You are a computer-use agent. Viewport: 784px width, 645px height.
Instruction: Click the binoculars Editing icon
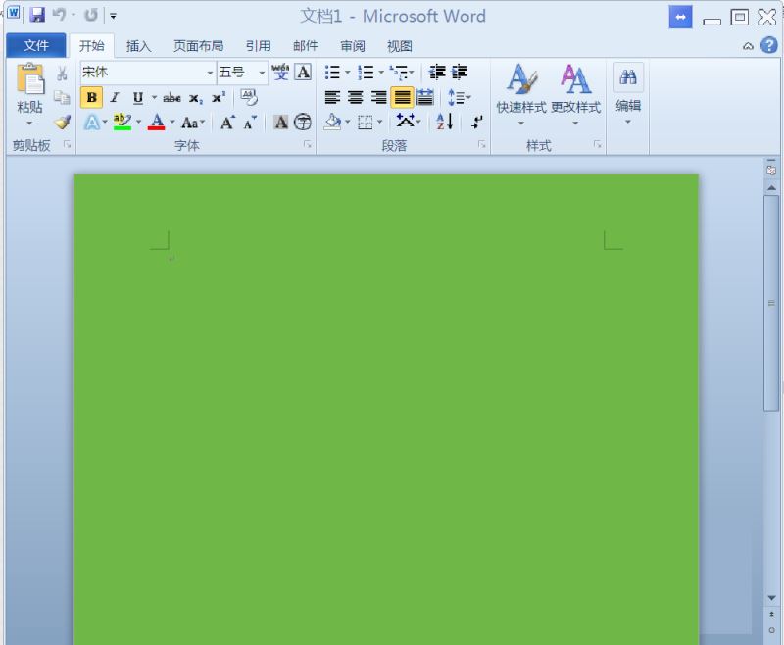click(x=628, y=77)
